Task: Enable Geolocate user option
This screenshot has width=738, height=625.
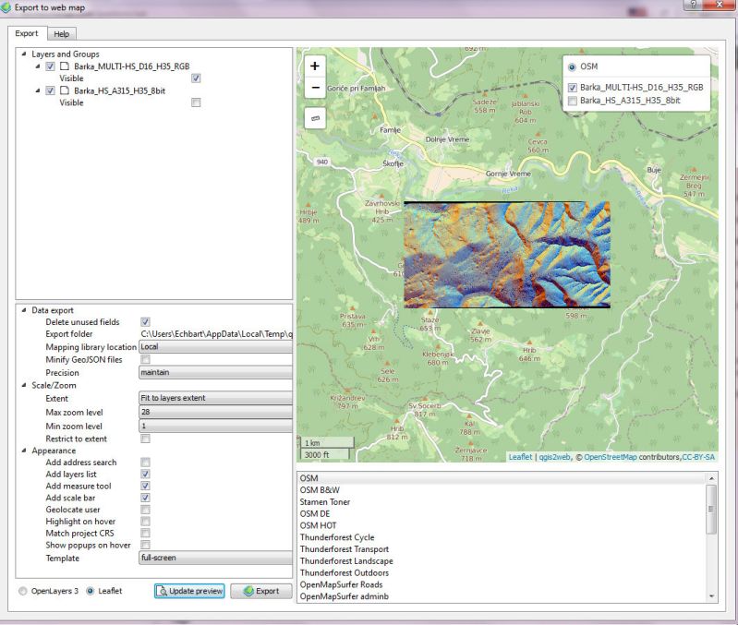Action: (145, 510)
